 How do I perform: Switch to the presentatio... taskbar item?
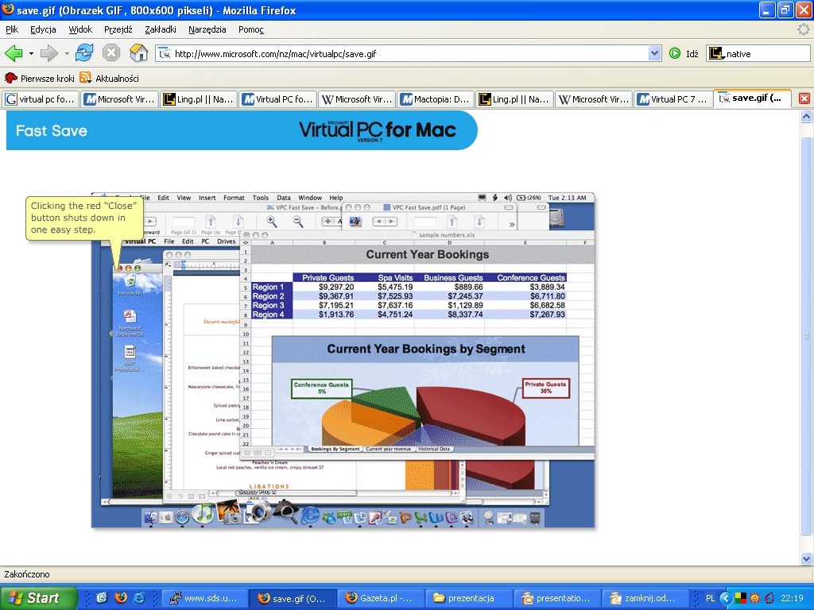557,598
